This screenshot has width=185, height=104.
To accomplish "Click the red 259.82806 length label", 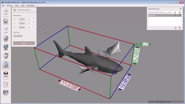I will point(69,85).
